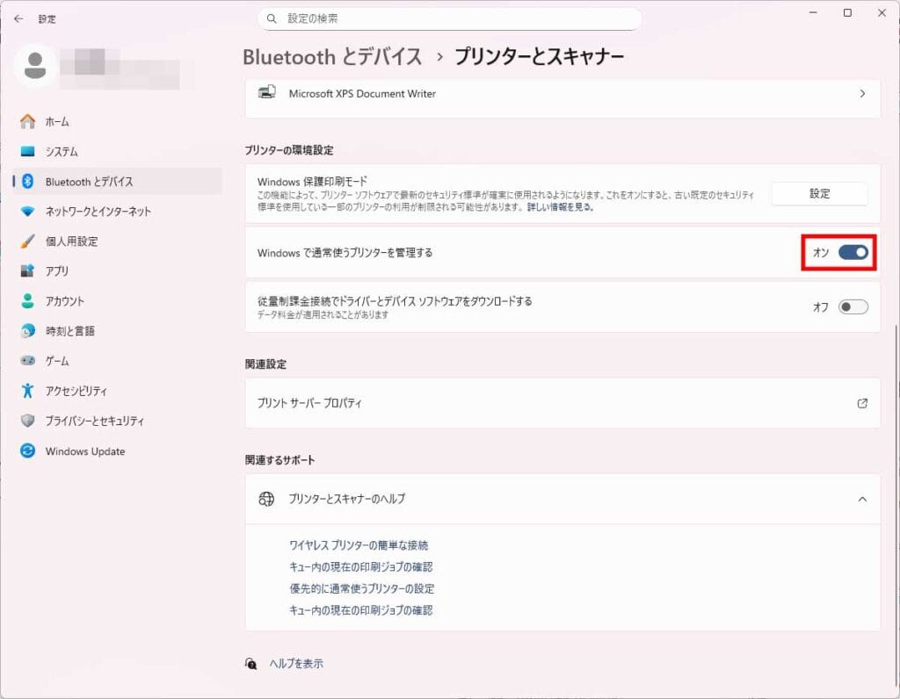Open プリント サーバー プロパティ external link
900x699 pixels.
(x=862, y=403)
